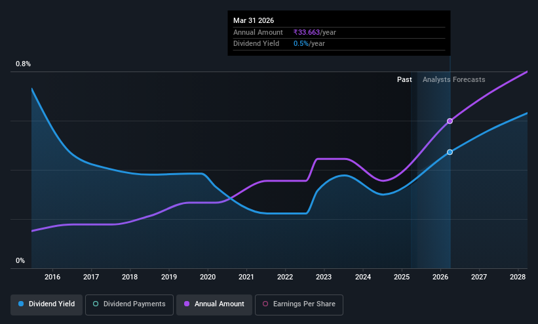Click the pink Earnings Per Share circle icon
The image size is (538, 324).
coord(265,304)
